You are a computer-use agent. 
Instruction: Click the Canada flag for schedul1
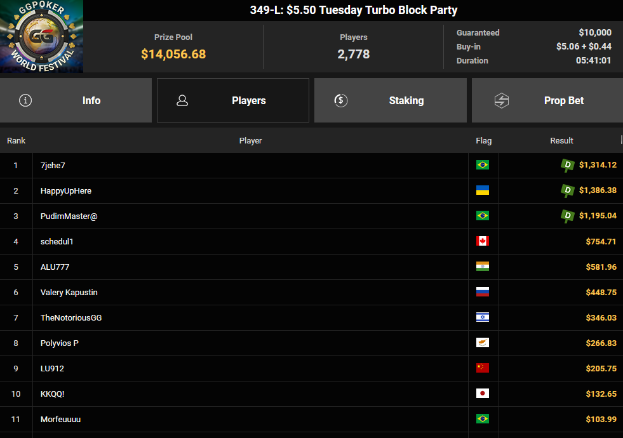click(x=483, y=241)
